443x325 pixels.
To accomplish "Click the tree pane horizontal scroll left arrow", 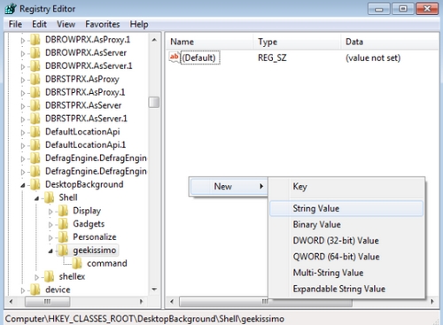I will (x=12, y=301).
